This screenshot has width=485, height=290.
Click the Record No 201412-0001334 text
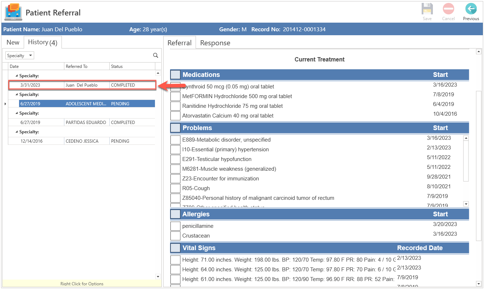[x=288, y=29]
